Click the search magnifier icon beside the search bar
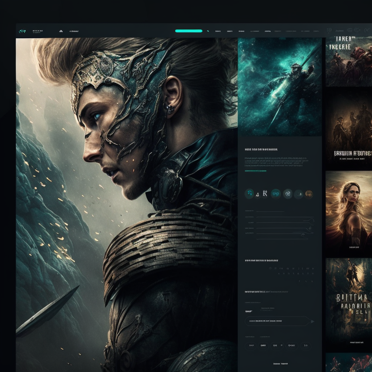 click(x=208, y=31)
